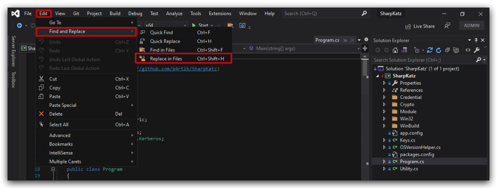Image resolution: width=497 pixels, height=188 pixels.
Task: Select Keys.cs in the solution tree
Action: pyautogui.click(x=407, y=140)
